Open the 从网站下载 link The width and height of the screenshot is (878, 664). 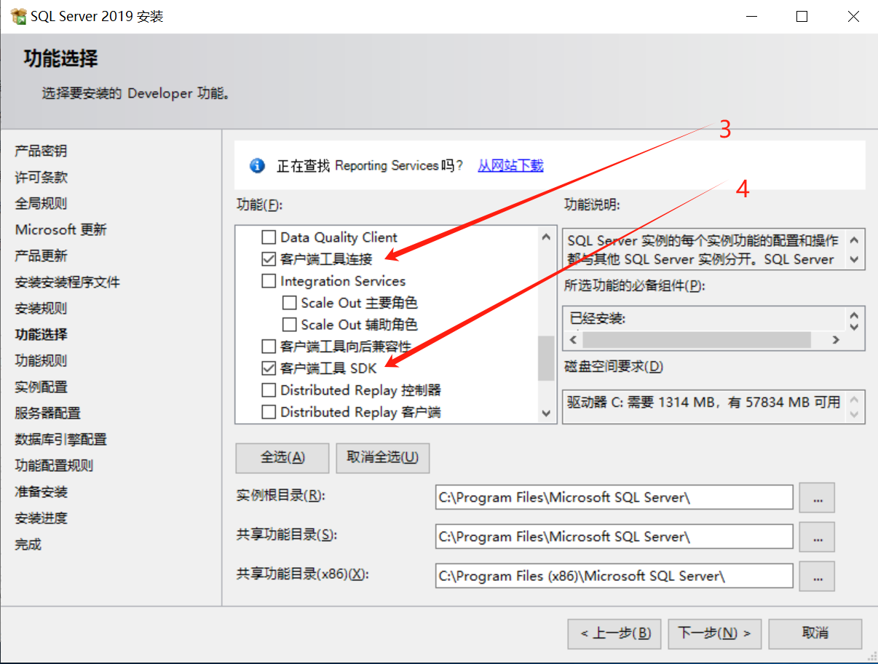(x=510, y=166)
